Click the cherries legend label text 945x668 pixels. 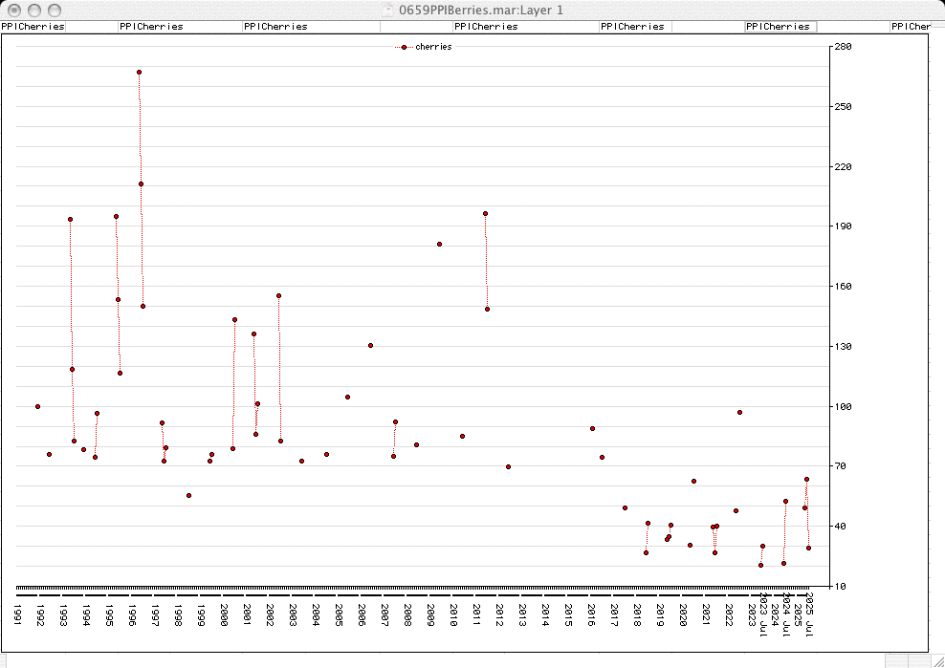pyautogui.click(x=433, y=47)
